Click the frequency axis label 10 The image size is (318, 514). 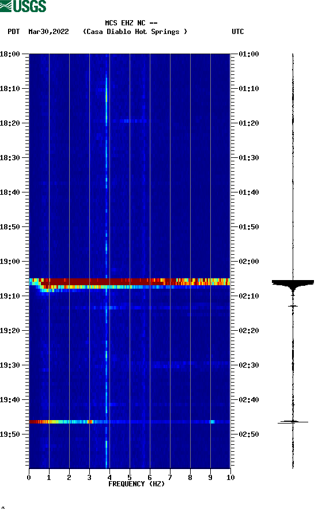(230, 478)
